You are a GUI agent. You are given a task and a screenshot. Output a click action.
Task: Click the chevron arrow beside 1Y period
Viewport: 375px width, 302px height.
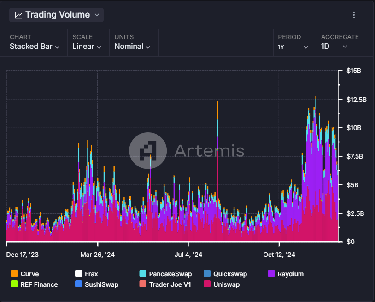click(305, 47)
